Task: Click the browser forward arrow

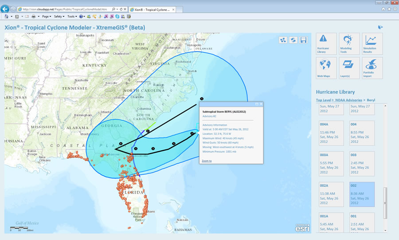Action: [13, 9]
